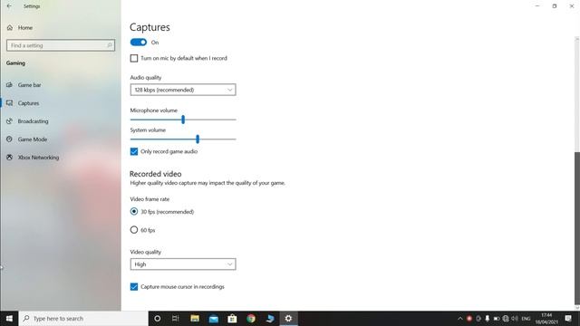580x326 pixels.
Task: Click the Video frame rate label
Action: 150,199
